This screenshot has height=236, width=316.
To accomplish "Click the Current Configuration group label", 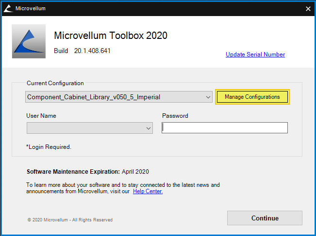I will (55, 83).
